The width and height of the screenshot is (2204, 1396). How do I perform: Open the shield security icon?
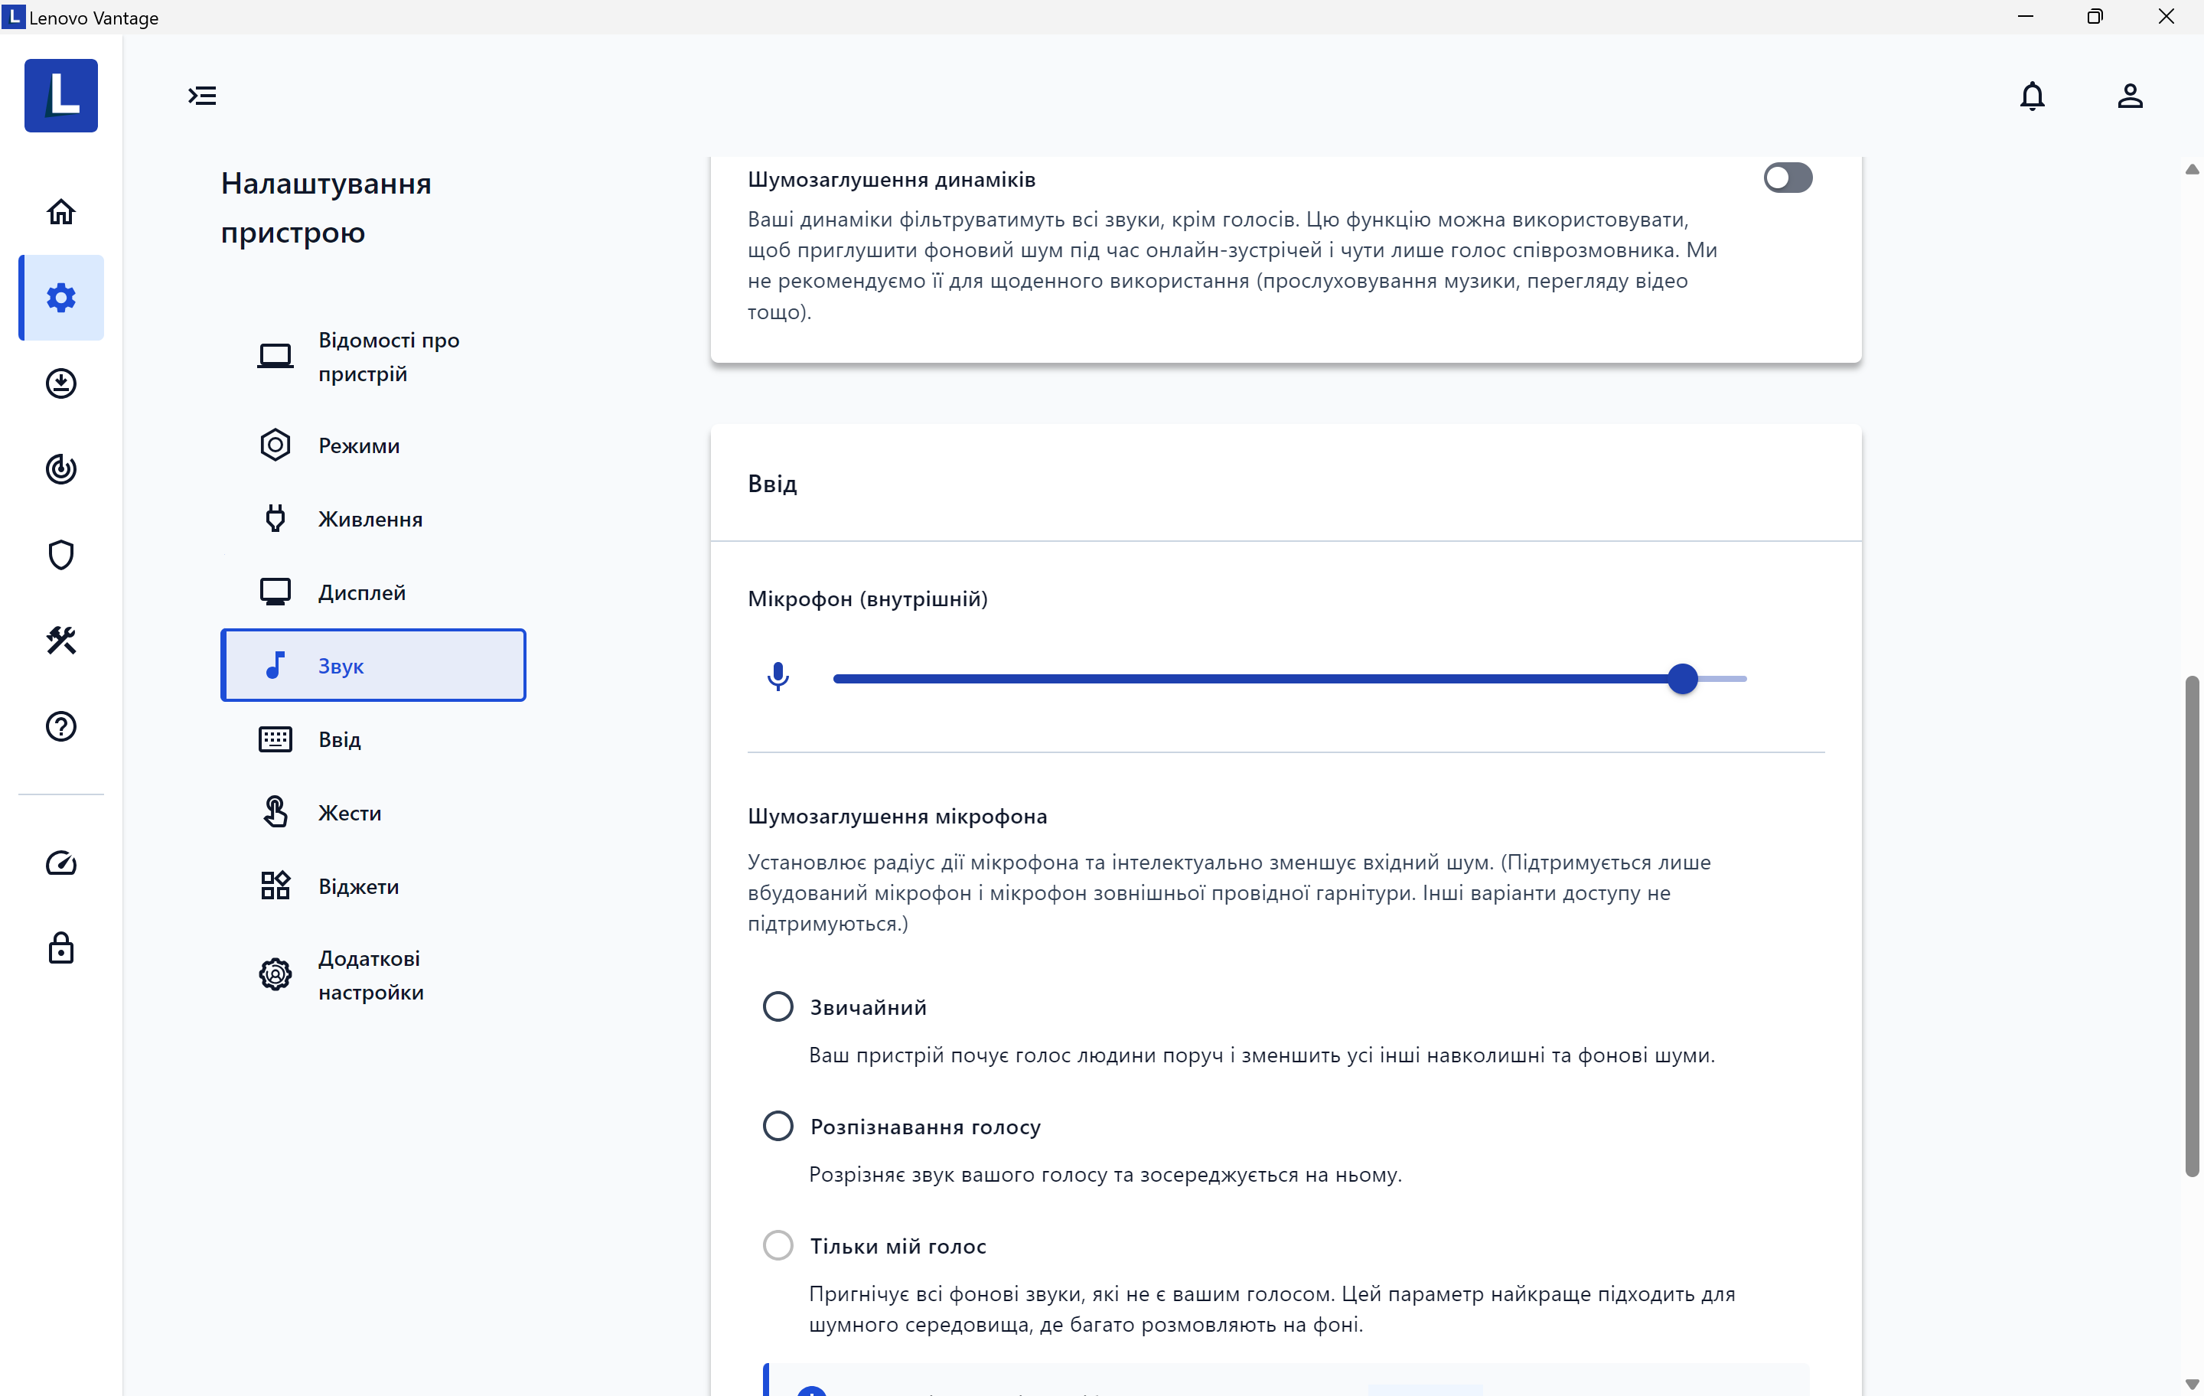[x=60, y=555]
